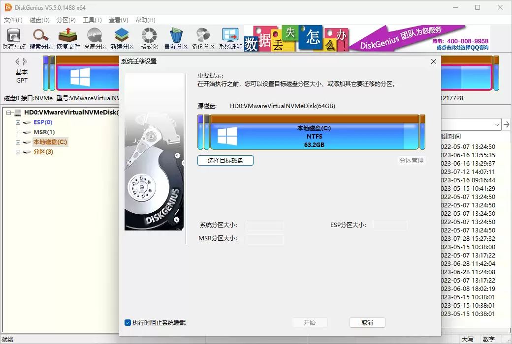This screenshot has height=344, width=512.
Task: Click the 2023-07-28 15:27:32 timestamp row
Action: coord(468,239)
